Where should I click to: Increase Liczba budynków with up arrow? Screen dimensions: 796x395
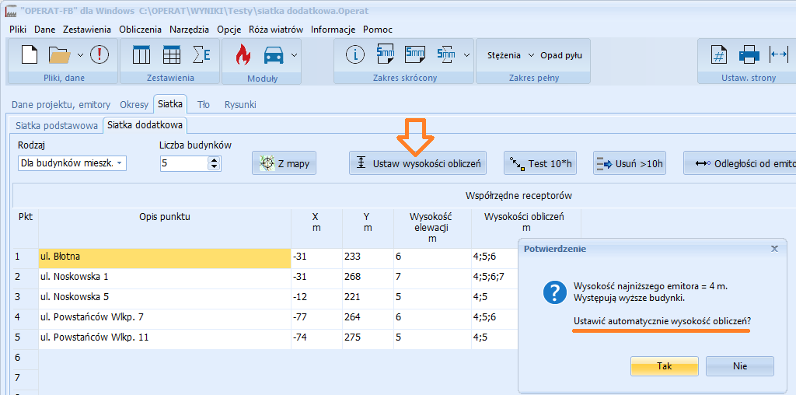215,160
